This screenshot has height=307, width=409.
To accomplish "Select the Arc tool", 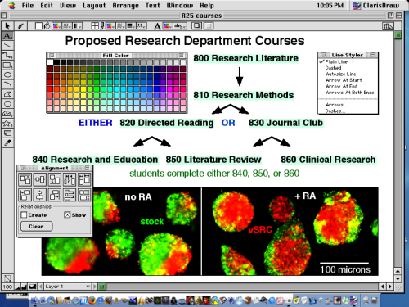I will (7, 84).
